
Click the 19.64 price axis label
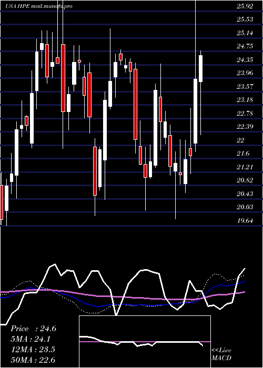[245, 221]
